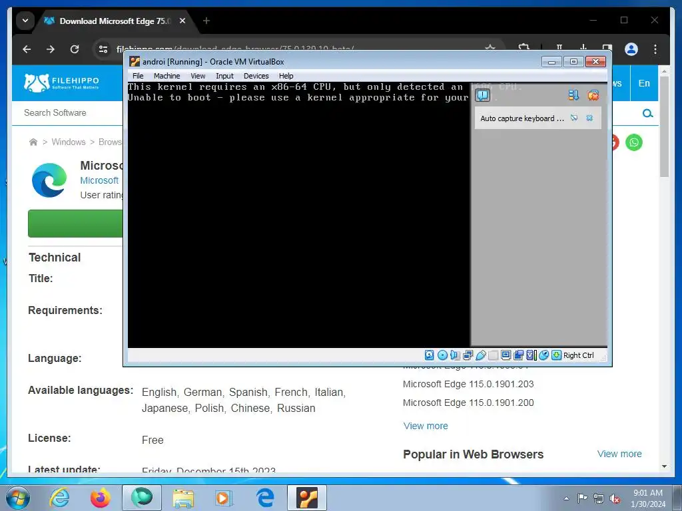
Task: Switch to VirtualBox taskbar button
Action: pyautogui.click(x=307, y=498)
